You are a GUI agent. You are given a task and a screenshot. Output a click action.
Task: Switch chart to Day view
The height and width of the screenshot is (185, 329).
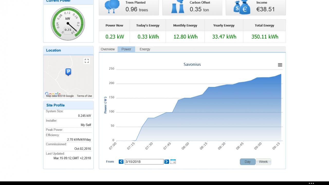[x=248, y=162]
